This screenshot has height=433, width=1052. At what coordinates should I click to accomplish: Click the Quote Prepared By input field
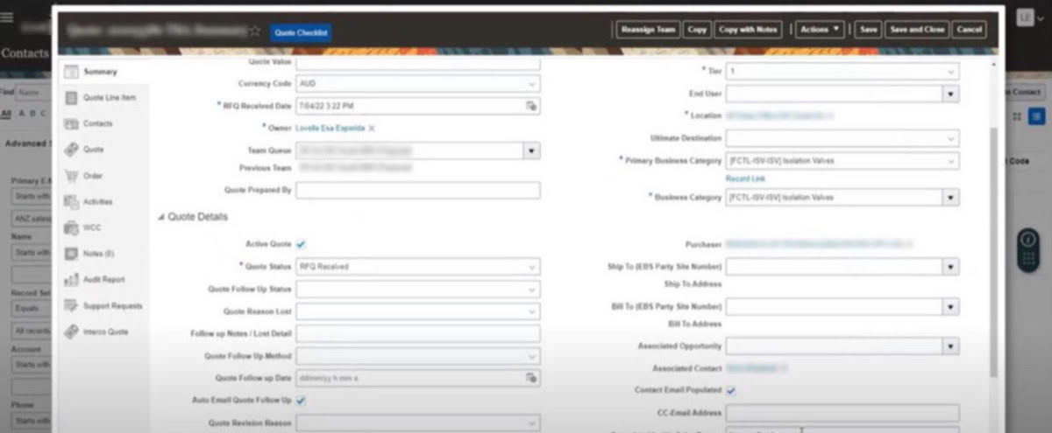[x=417, y=190]
